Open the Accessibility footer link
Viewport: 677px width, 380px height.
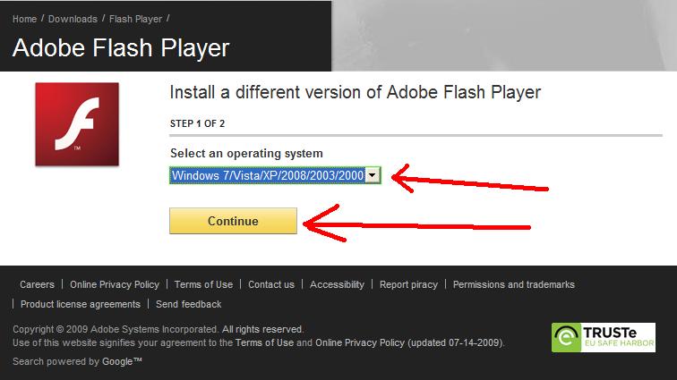point(337,284)
